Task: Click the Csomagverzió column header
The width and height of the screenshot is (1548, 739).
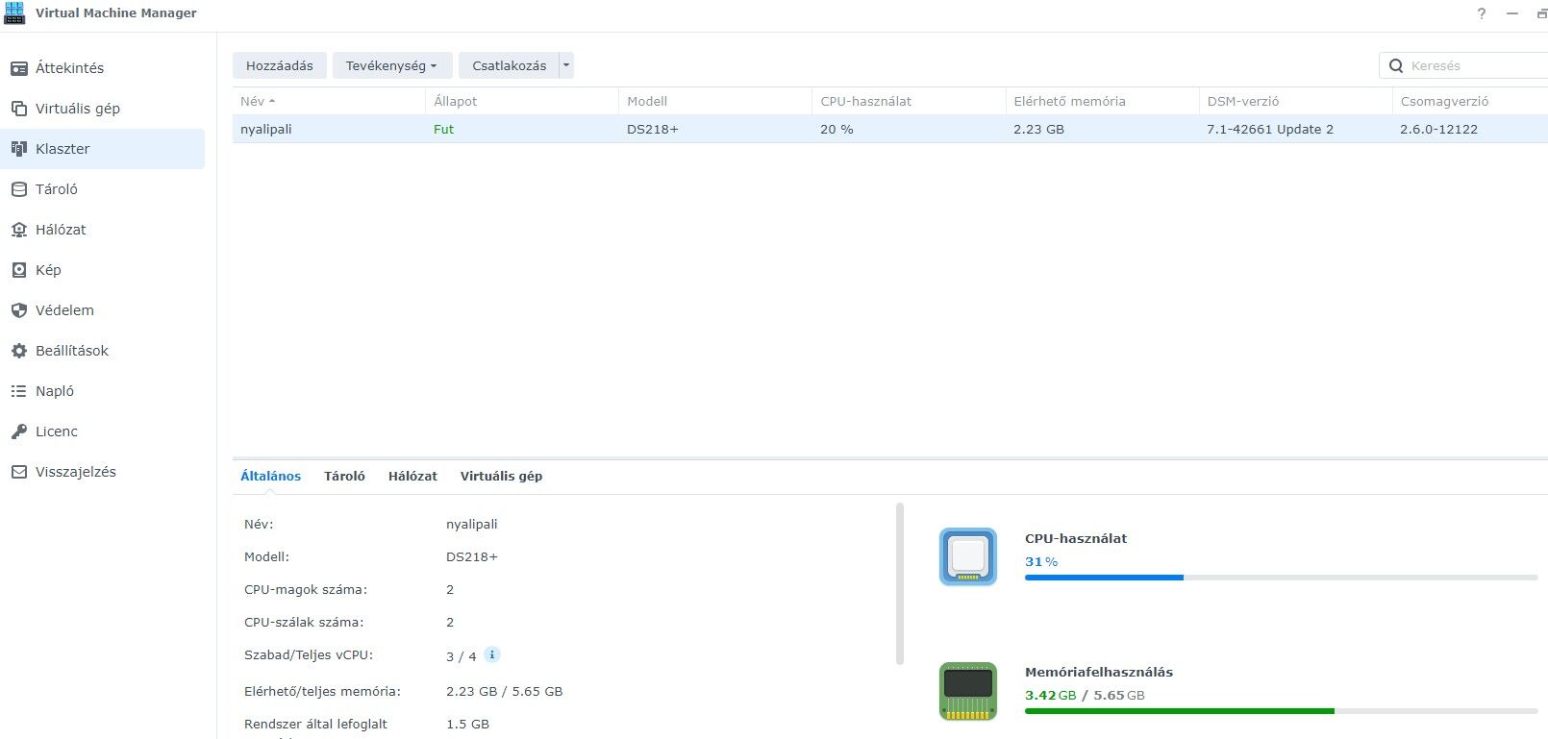Action: 1470,101
